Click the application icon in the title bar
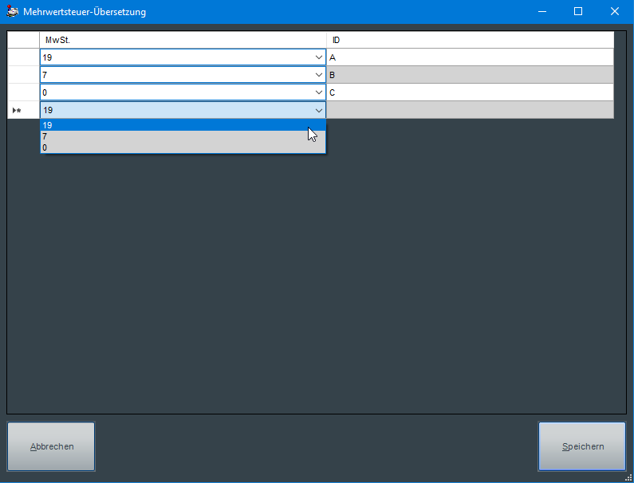Screen dimensions: 634x483 (13, 12)
